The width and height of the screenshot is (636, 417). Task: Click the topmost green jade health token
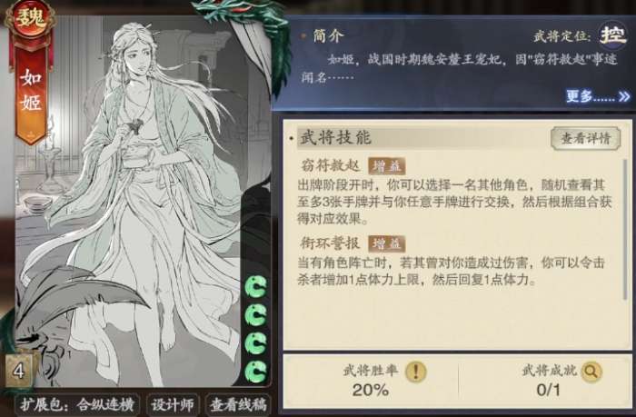tap(256, 286)
